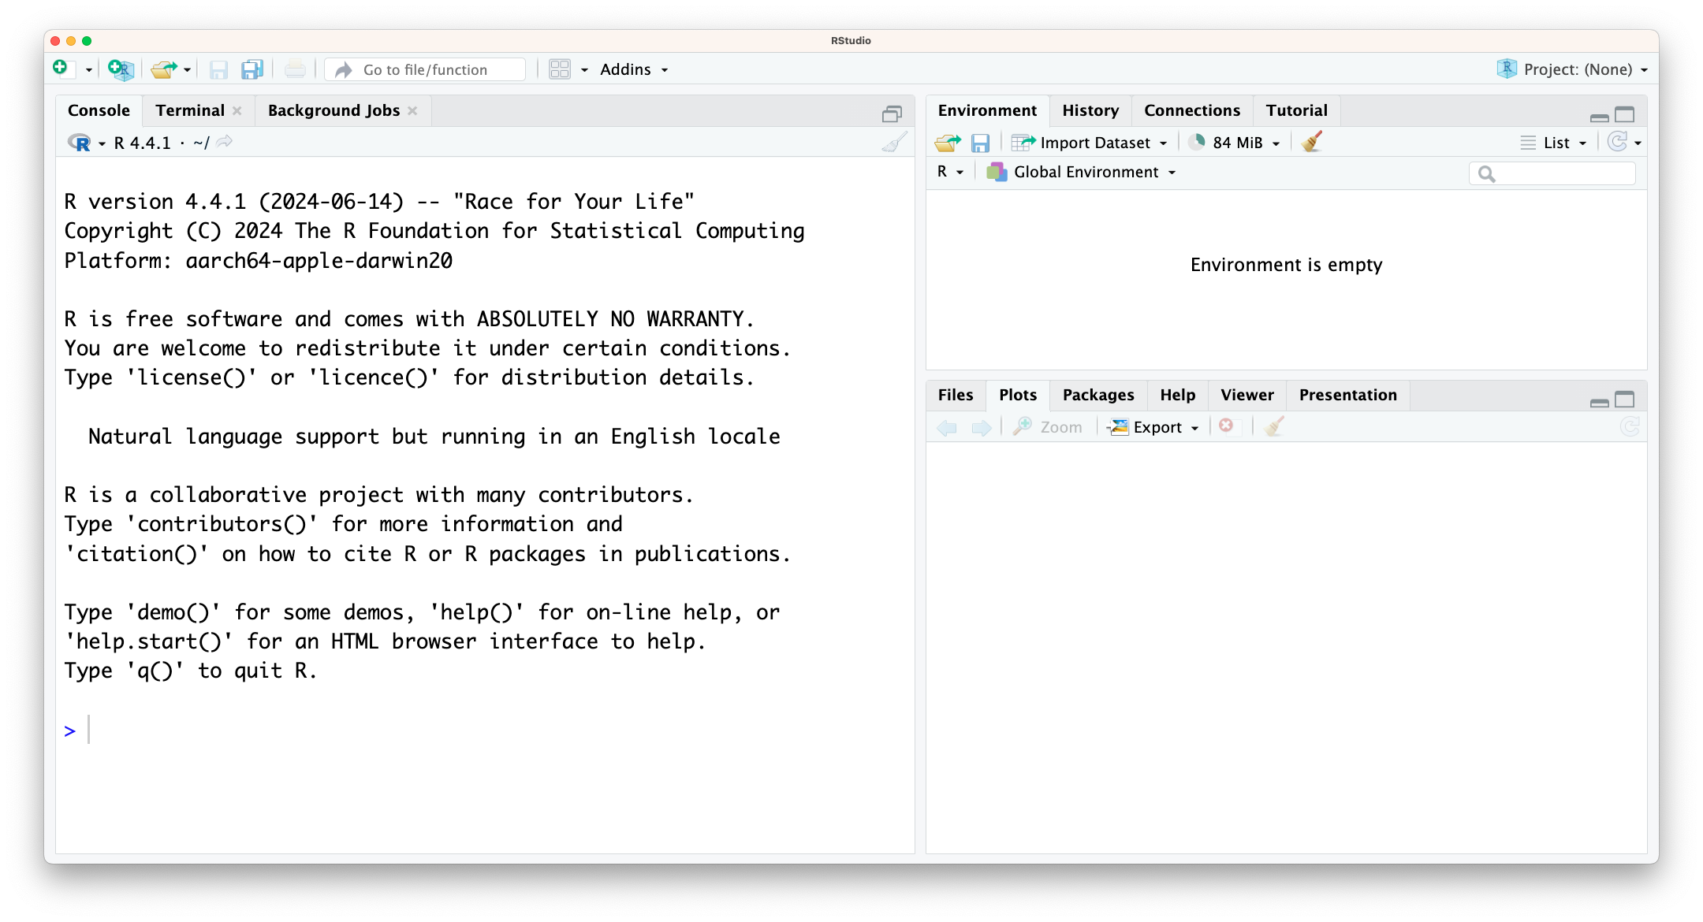Click the workspace panes grid icon
Image resolution: width=1703 pixels, height=922 pixels.
tap(560, 69)
